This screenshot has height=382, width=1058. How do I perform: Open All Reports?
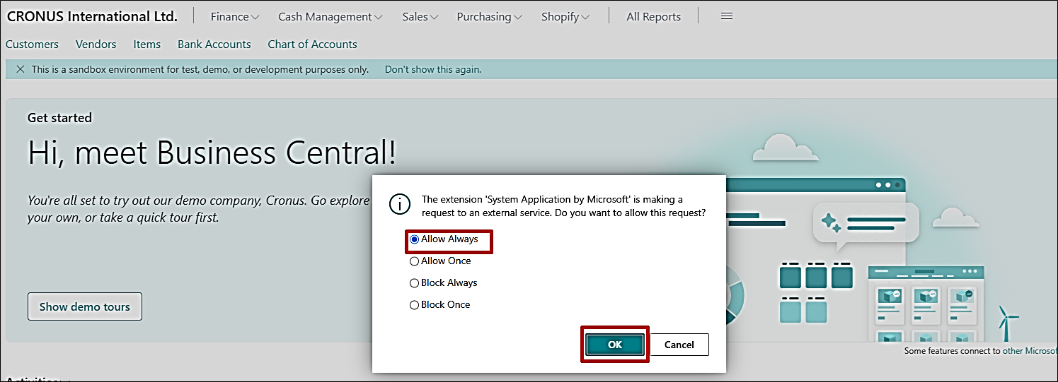[x=653, y=17]
